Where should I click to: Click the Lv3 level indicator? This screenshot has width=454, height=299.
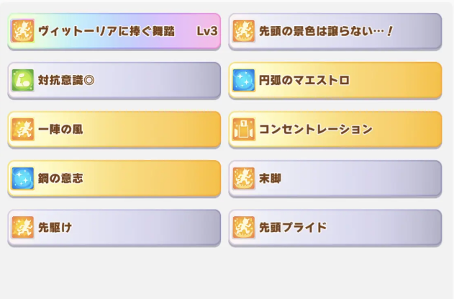tap(206, 32)
